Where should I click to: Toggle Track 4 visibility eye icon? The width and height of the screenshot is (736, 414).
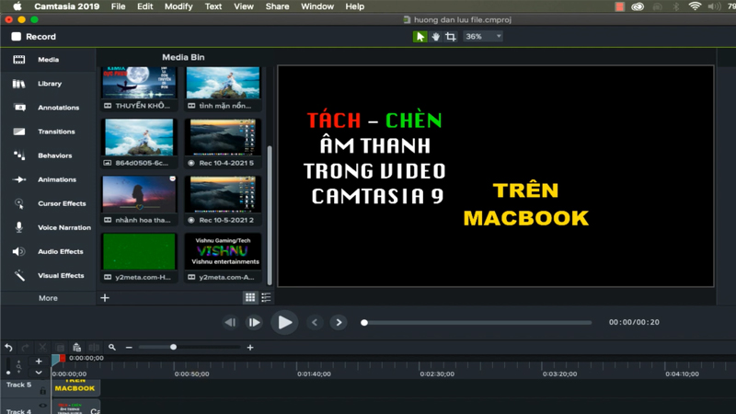(42, 406)
